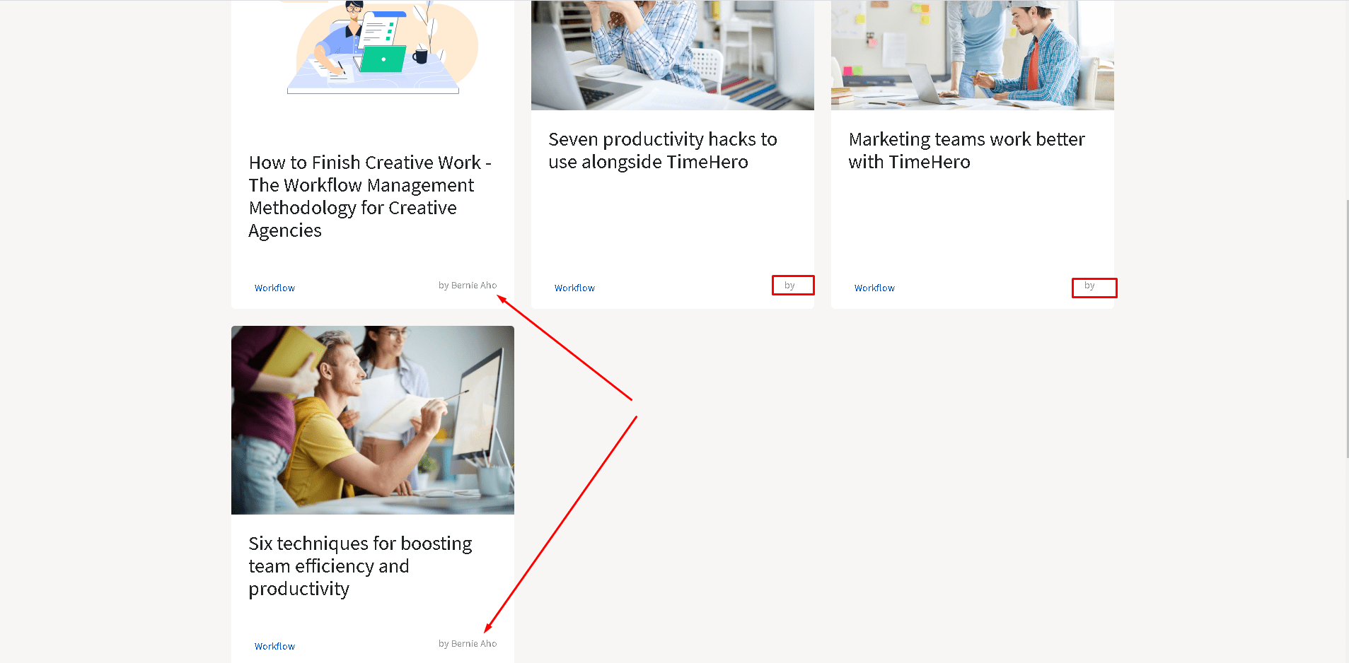The height and width of the screenshot is (663, 1349).
Task: Click the page vertical scrollbar
Action: click(1346, 329)
